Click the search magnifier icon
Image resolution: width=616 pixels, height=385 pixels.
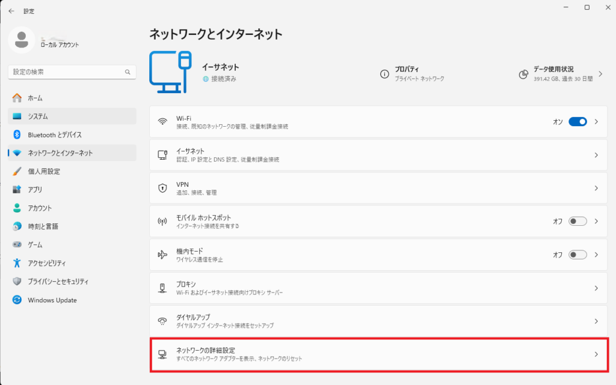[128, 72]
